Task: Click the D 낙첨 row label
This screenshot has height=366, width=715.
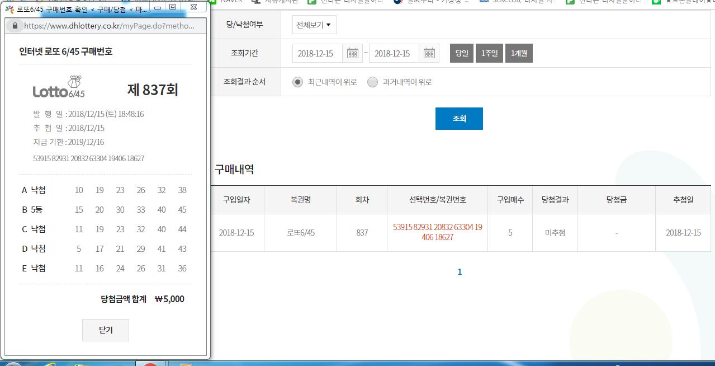Action: 34,249
